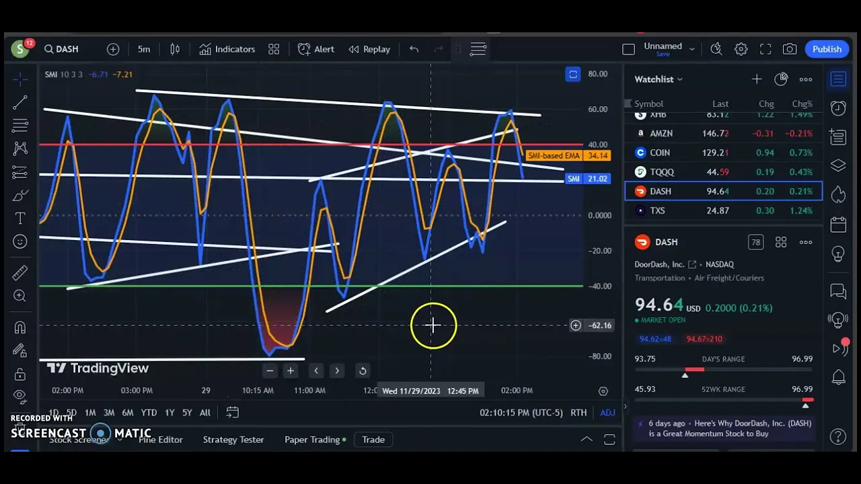
Task: Lock all drawing tools
Action: pyautogui.click(x=20, y=374)
